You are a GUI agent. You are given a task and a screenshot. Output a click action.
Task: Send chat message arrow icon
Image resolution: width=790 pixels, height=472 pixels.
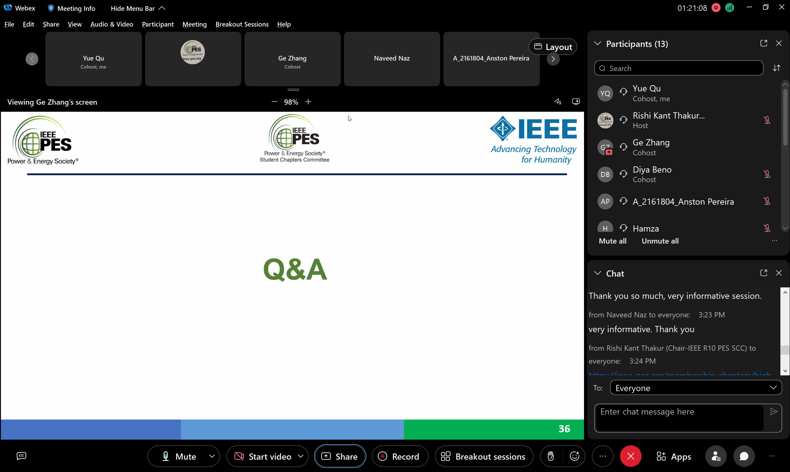click(773, 411)
